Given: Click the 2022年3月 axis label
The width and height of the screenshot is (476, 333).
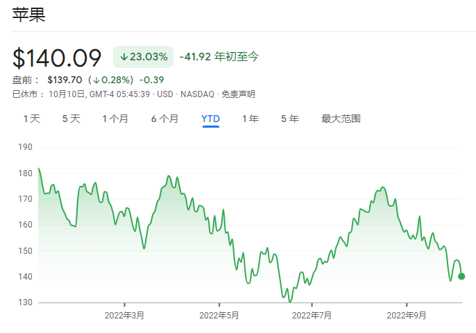Looking at the screenshot, I should coord(125,316).
